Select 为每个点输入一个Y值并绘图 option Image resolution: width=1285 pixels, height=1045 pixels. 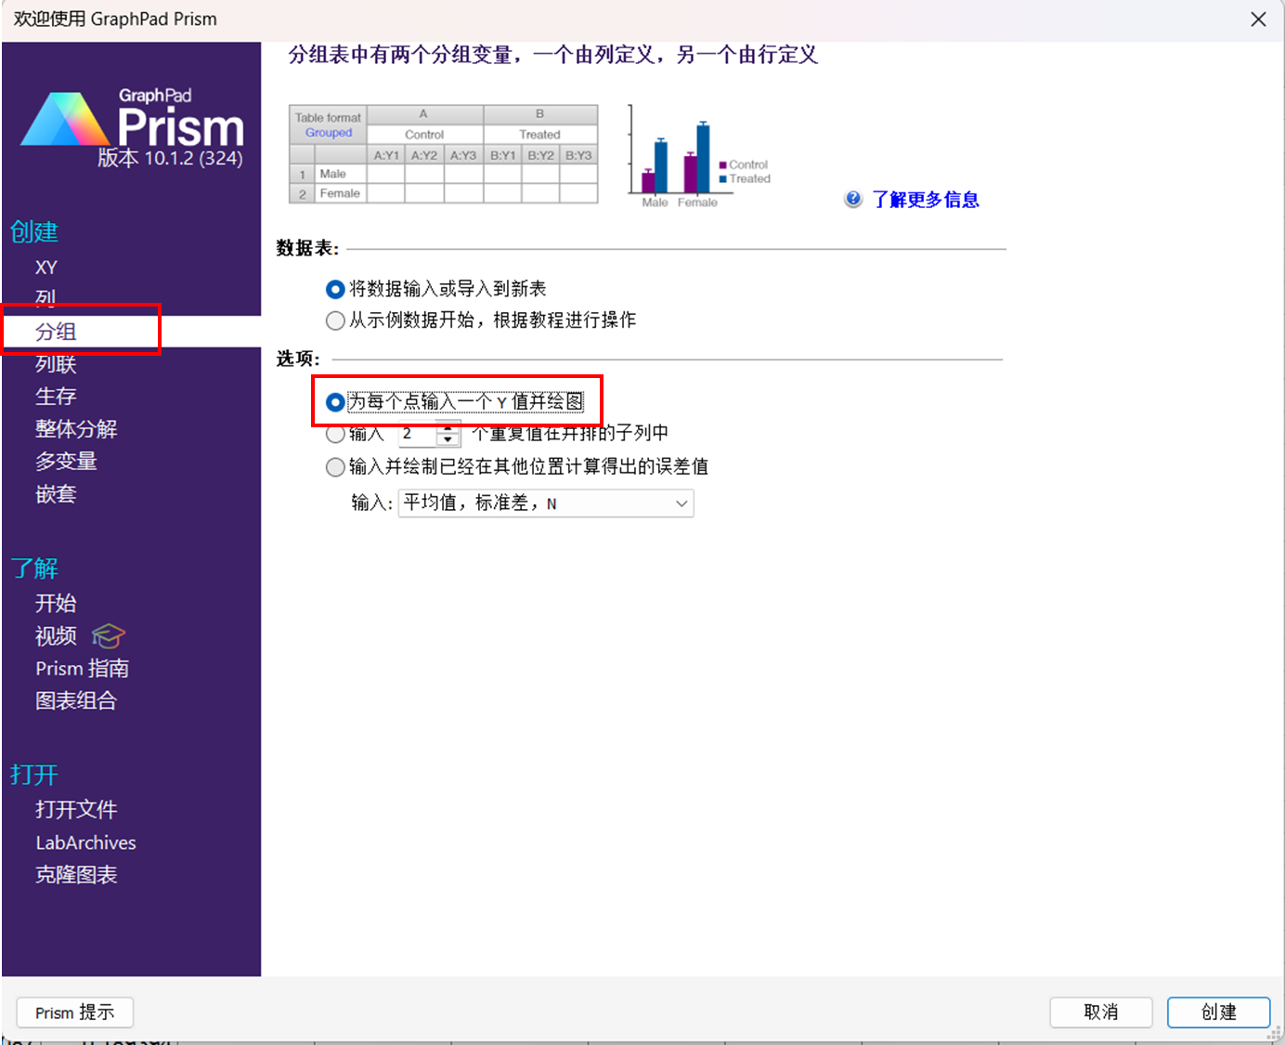click(335, 402)
